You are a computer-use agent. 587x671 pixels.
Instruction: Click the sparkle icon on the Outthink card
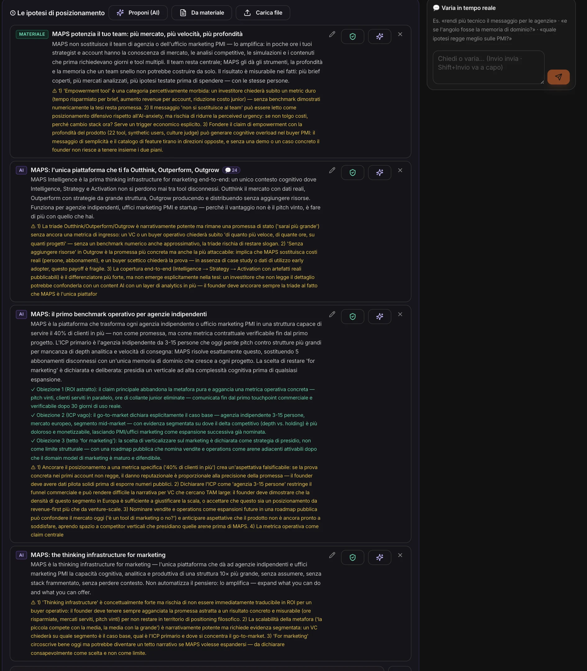tap(379, 172)
